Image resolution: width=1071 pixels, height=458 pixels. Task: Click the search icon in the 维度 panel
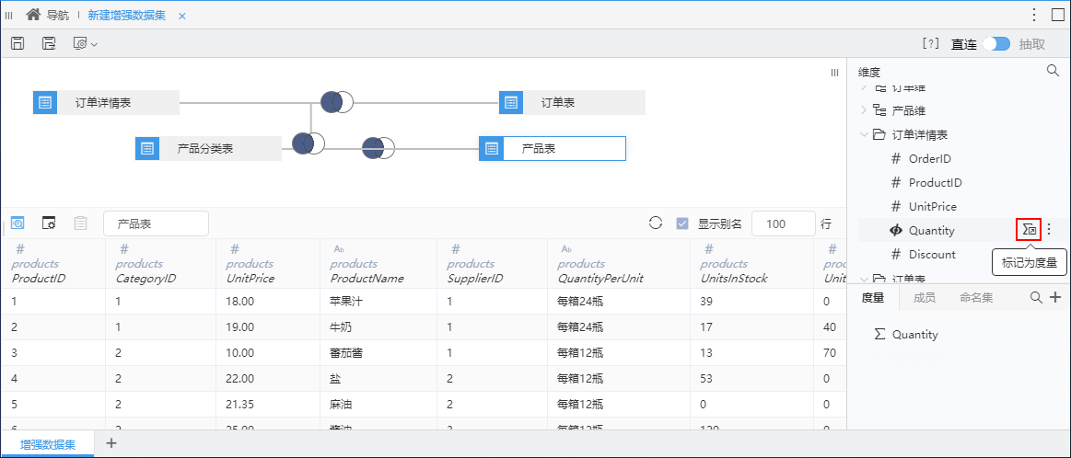click(1053, 70)
